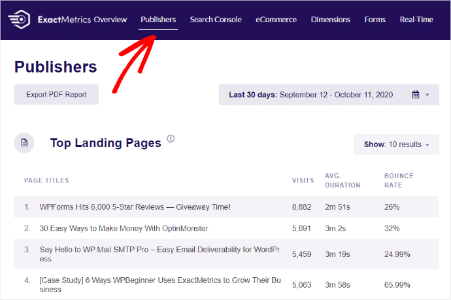The image size is (451, 300).
Task: Switch to the Real-Time tab
Action: click(416, 20)
